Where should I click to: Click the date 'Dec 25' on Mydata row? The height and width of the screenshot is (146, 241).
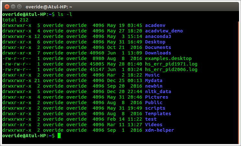116,80
